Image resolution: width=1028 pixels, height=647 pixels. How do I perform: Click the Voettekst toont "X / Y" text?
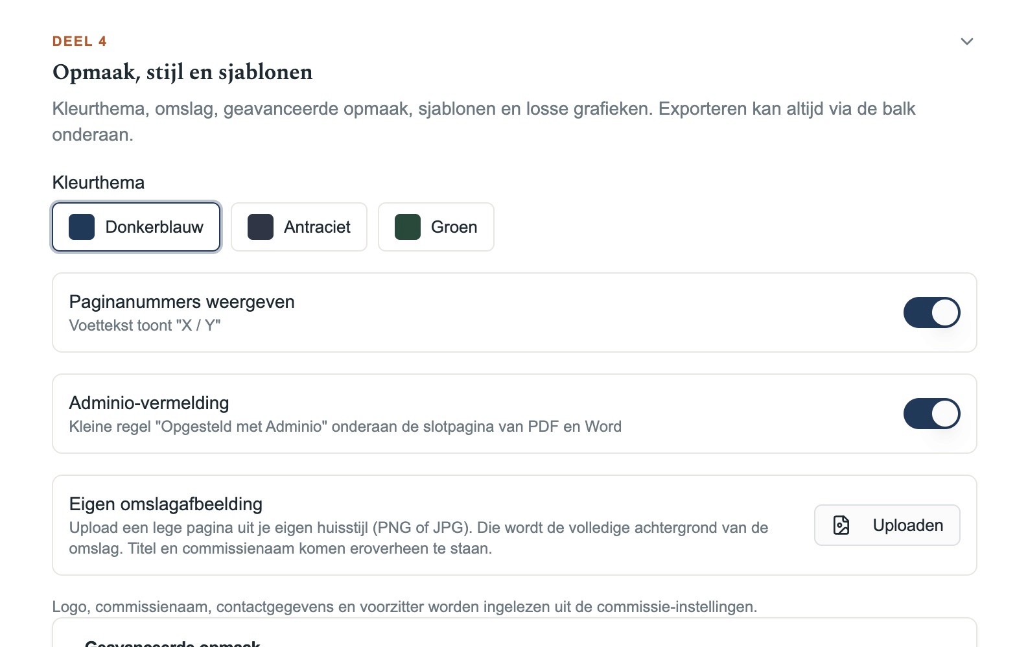pos(145,325)
